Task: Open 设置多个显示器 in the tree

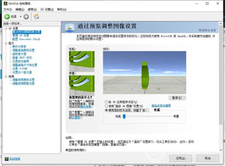Action: pos(22,72)
